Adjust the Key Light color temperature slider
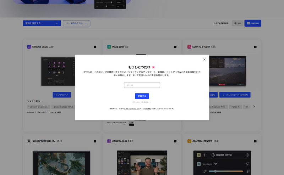This screenshot has height=175, width=284. [226, 171]
